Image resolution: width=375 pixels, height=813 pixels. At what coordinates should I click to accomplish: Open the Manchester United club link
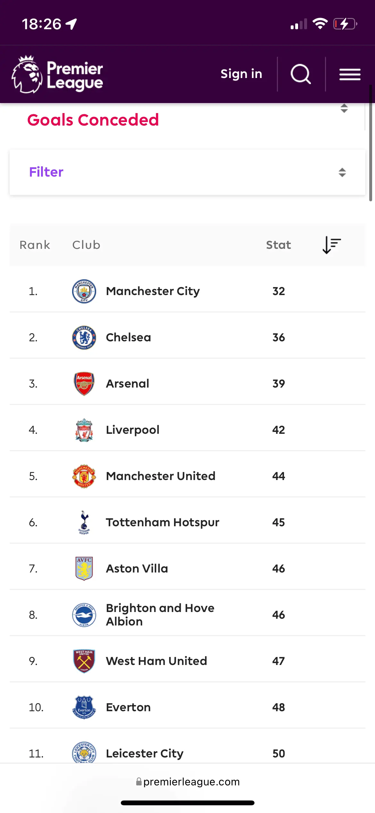(161, 476)
